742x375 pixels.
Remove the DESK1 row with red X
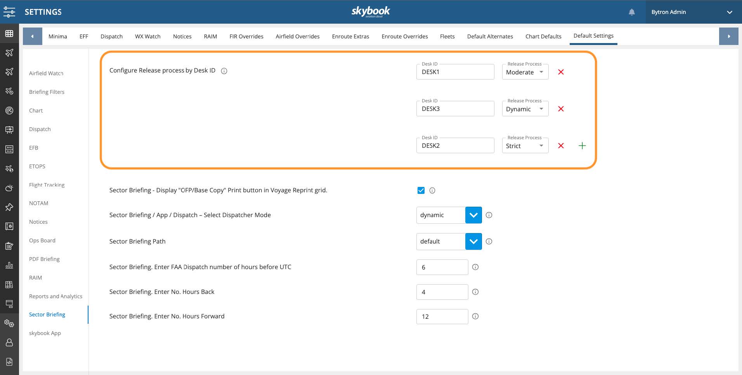(x=561, y=72)
